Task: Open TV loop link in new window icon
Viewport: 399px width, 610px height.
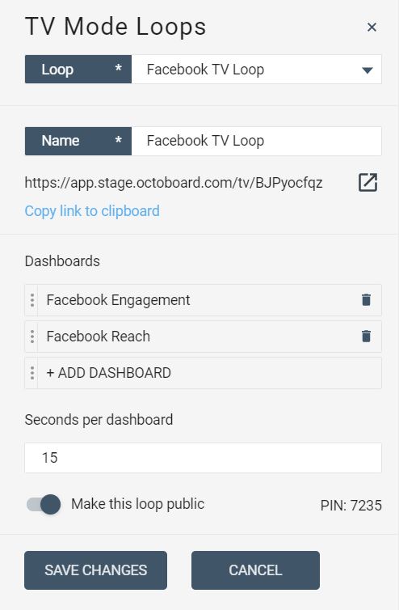Action: [367, 183]
